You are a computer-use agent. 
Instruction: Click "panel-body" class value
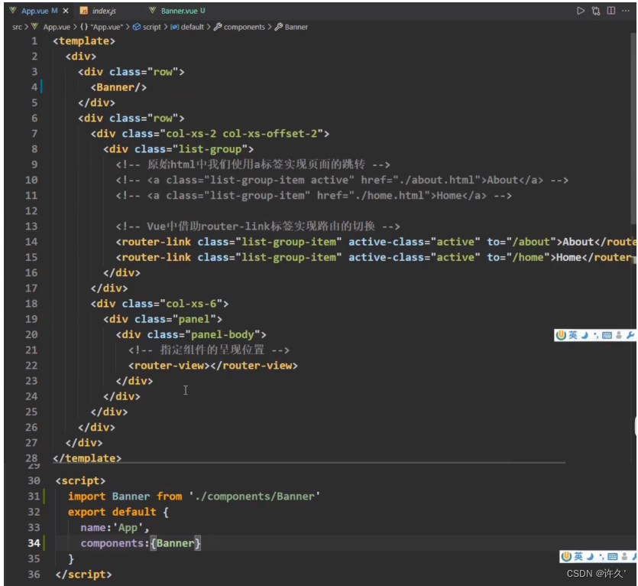[222, 334]
